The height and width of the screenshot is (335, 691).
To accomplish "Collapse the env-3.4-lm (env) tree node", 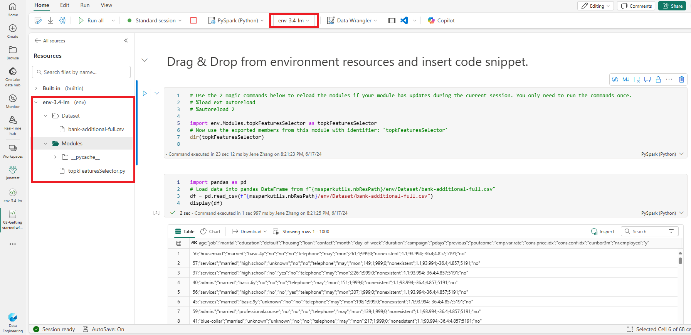I will coord(36,102).
